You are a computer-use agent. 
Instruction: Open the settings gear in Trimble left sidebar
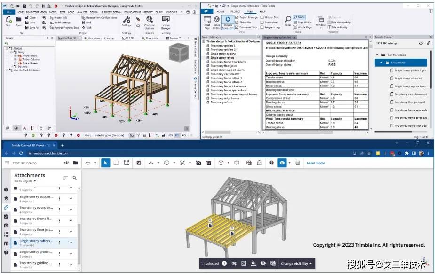coord(6,253)
